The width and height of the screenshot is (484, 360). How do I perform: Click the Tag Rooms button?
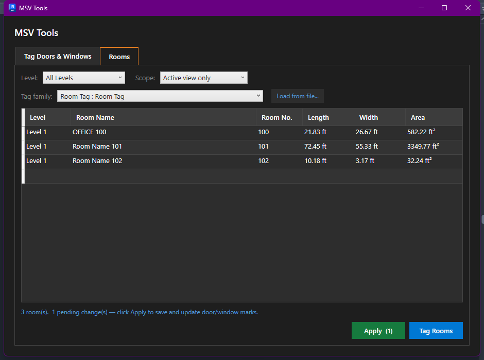coord(436,331)
